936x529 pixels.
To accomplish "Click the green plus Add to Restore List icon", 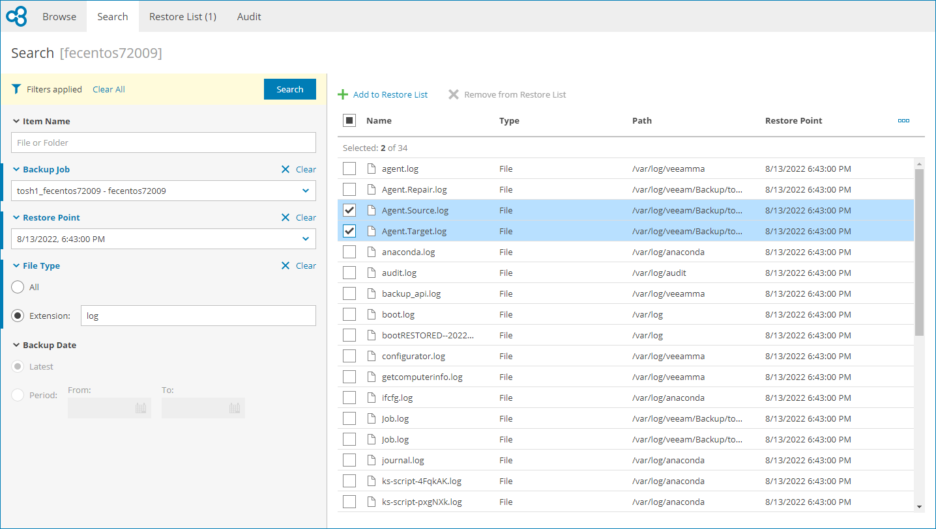I will pyautogui.click(x=342, y=94).
